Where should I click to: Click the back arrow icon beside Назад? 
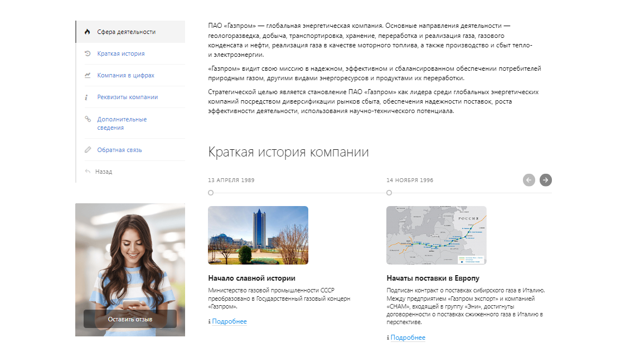pyautogui.click(x=88, y=171)
